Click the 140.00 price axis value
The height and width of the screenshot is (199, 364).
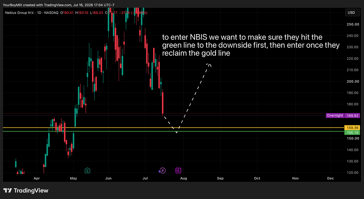pyautogui.click(x=353, y=150)
